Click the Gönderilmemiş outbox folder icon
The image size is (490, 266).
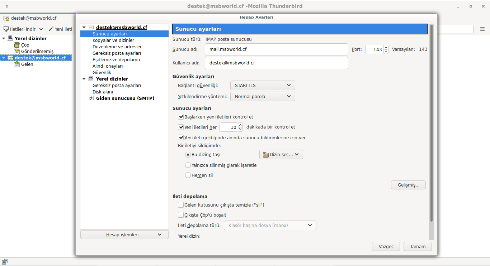click(17, 51)
